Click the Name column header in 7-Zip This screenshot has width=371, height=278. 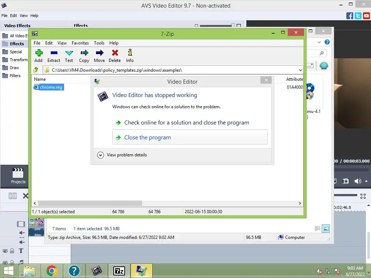[40, 79]
